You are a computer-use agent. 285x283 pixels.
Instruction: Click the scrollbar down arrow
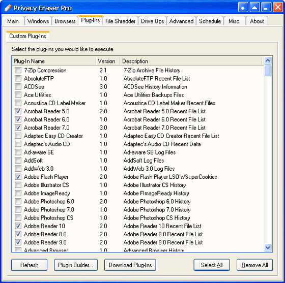pos(268,247)
